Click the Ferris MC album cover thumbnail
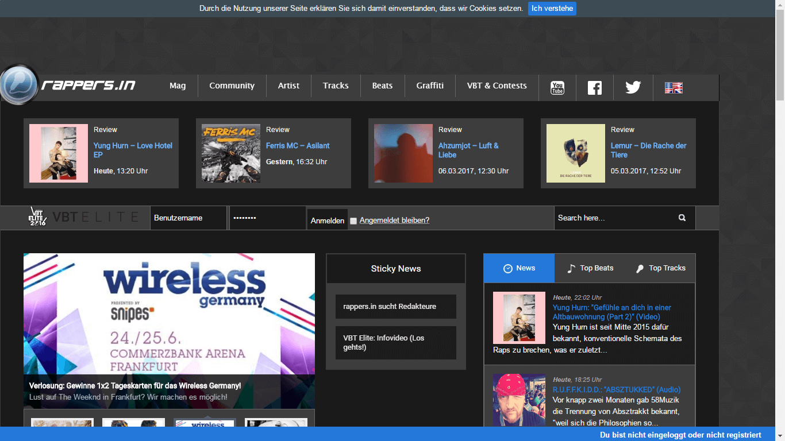This screenshot has height=441, width=785. pos(231,153)
